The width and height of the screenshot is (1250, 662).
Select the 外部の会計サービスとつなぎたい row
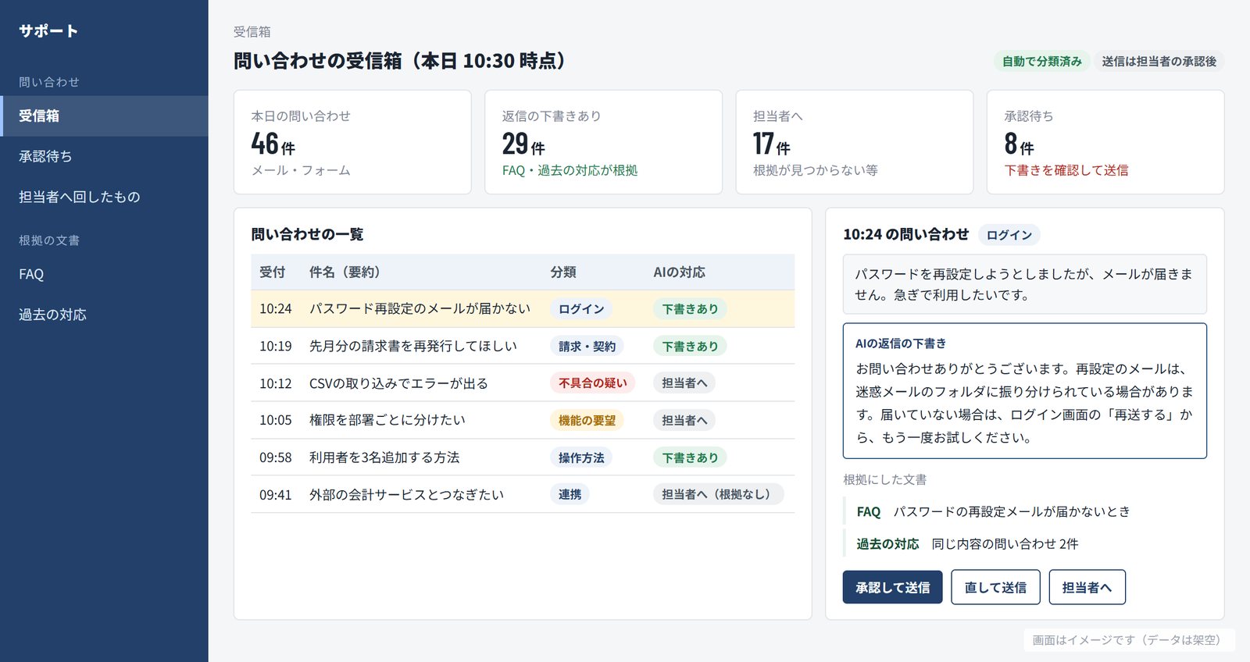coord(523,494)
